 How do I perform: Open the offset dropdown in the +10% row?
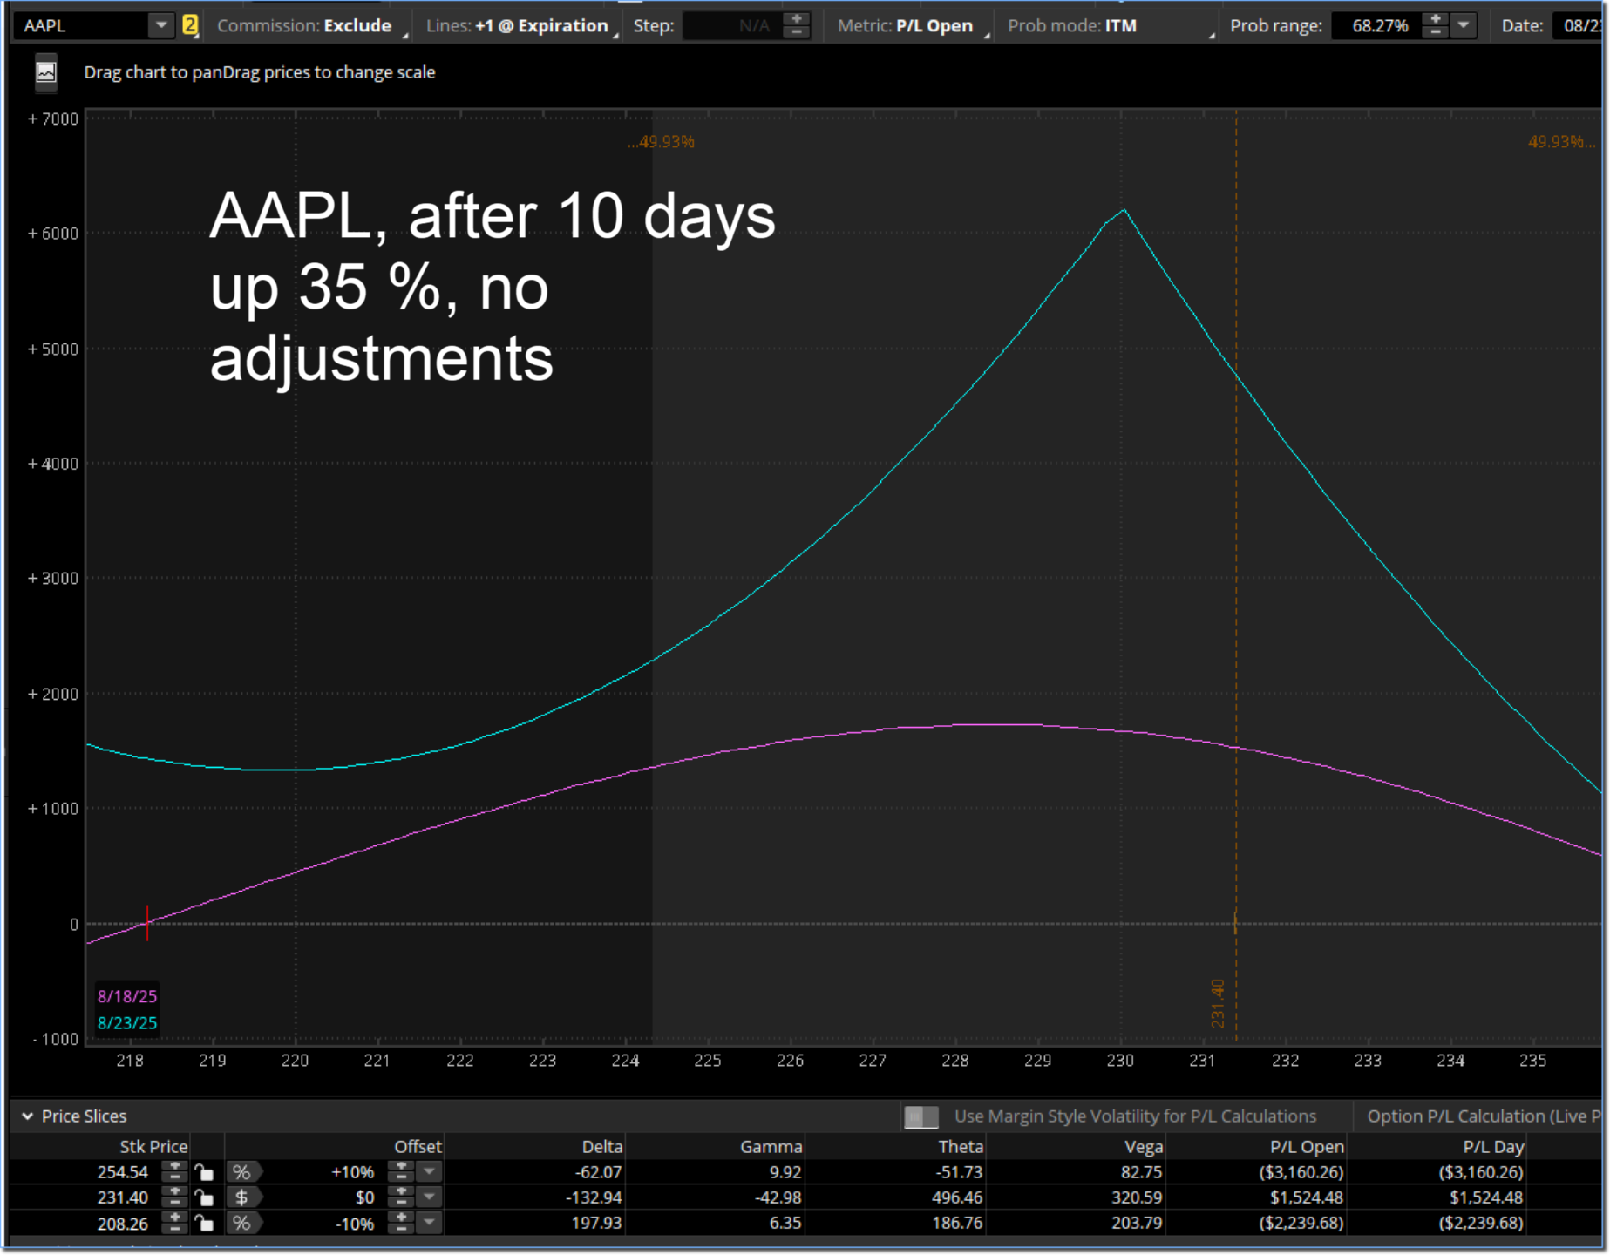[x=429, y=1172]
